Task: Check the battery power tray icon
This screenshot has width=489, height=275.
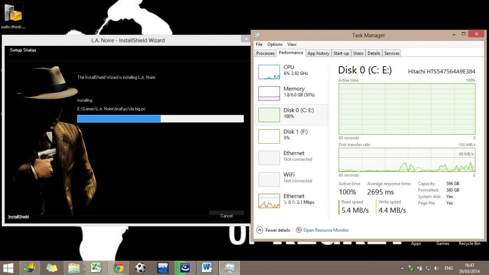Action: [x=420, y=268]
